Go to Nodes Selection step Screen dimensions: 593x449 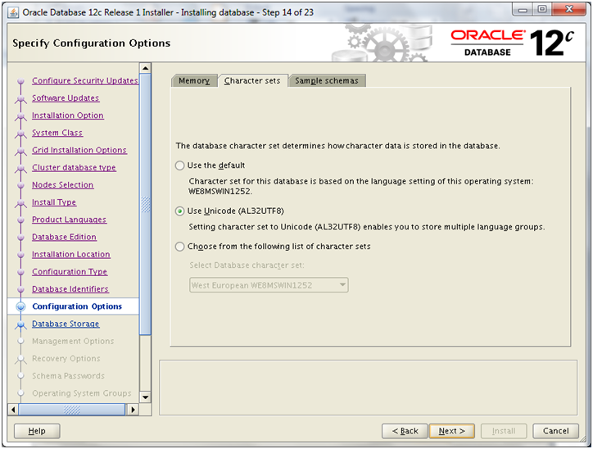tap(62, 185)
